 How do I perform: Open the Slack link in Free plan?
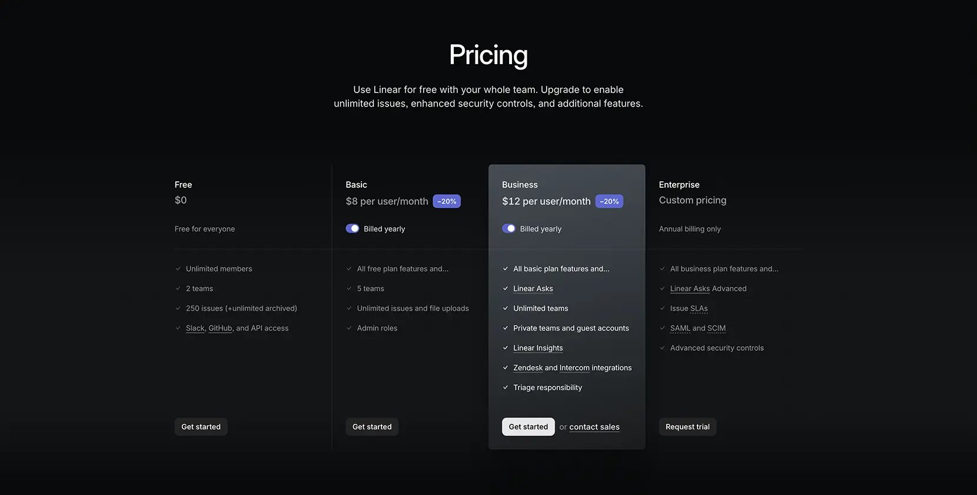(195, 328)
